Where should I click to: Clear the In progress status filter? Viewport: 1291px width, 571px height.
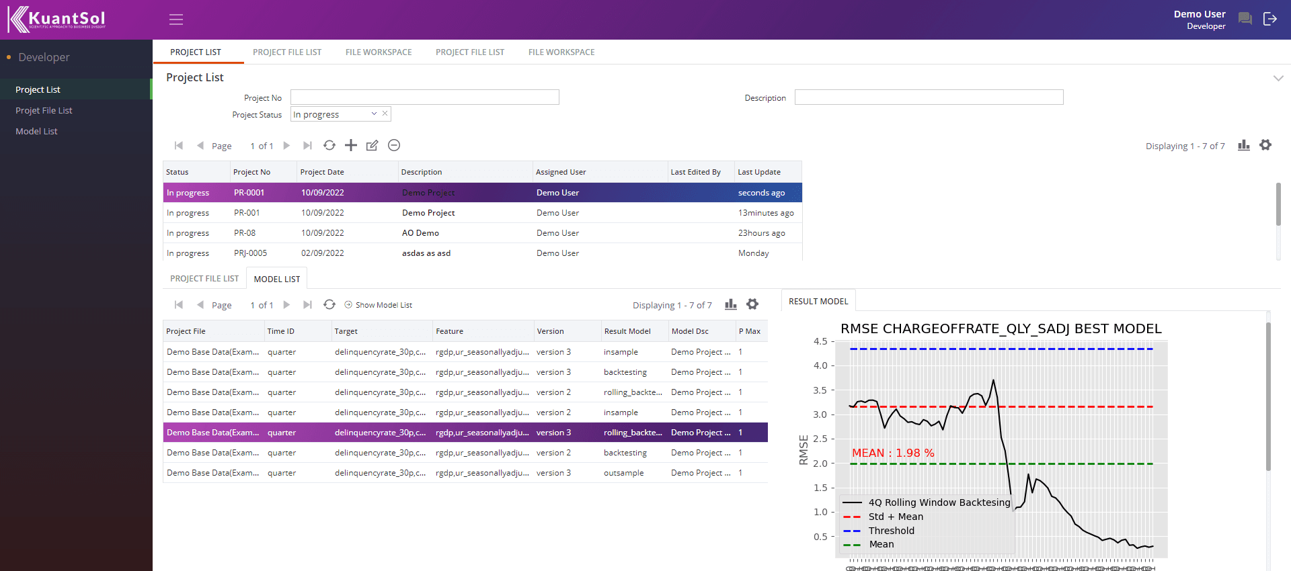point(385,114)
